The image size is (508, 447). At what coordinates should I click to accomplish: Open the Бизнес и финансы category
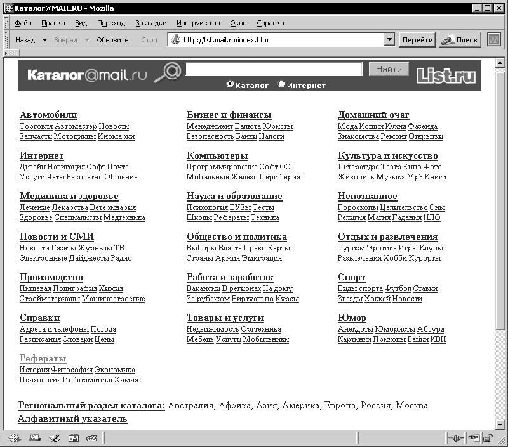[x=229, y=115]
